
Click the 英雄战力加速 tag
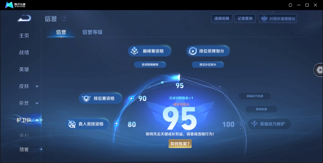[x=255, y=96]
